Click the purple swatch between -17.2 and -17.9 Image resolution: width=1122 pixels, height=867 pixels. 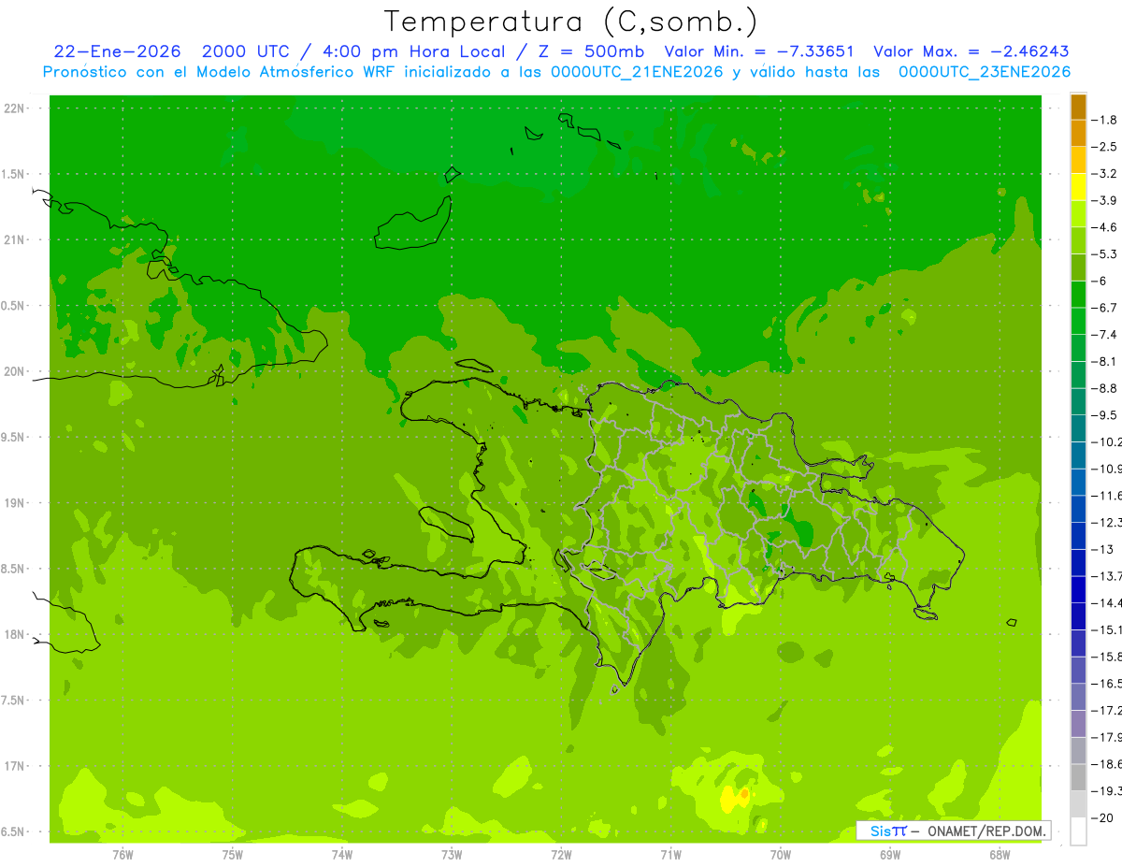[1079, 723]
